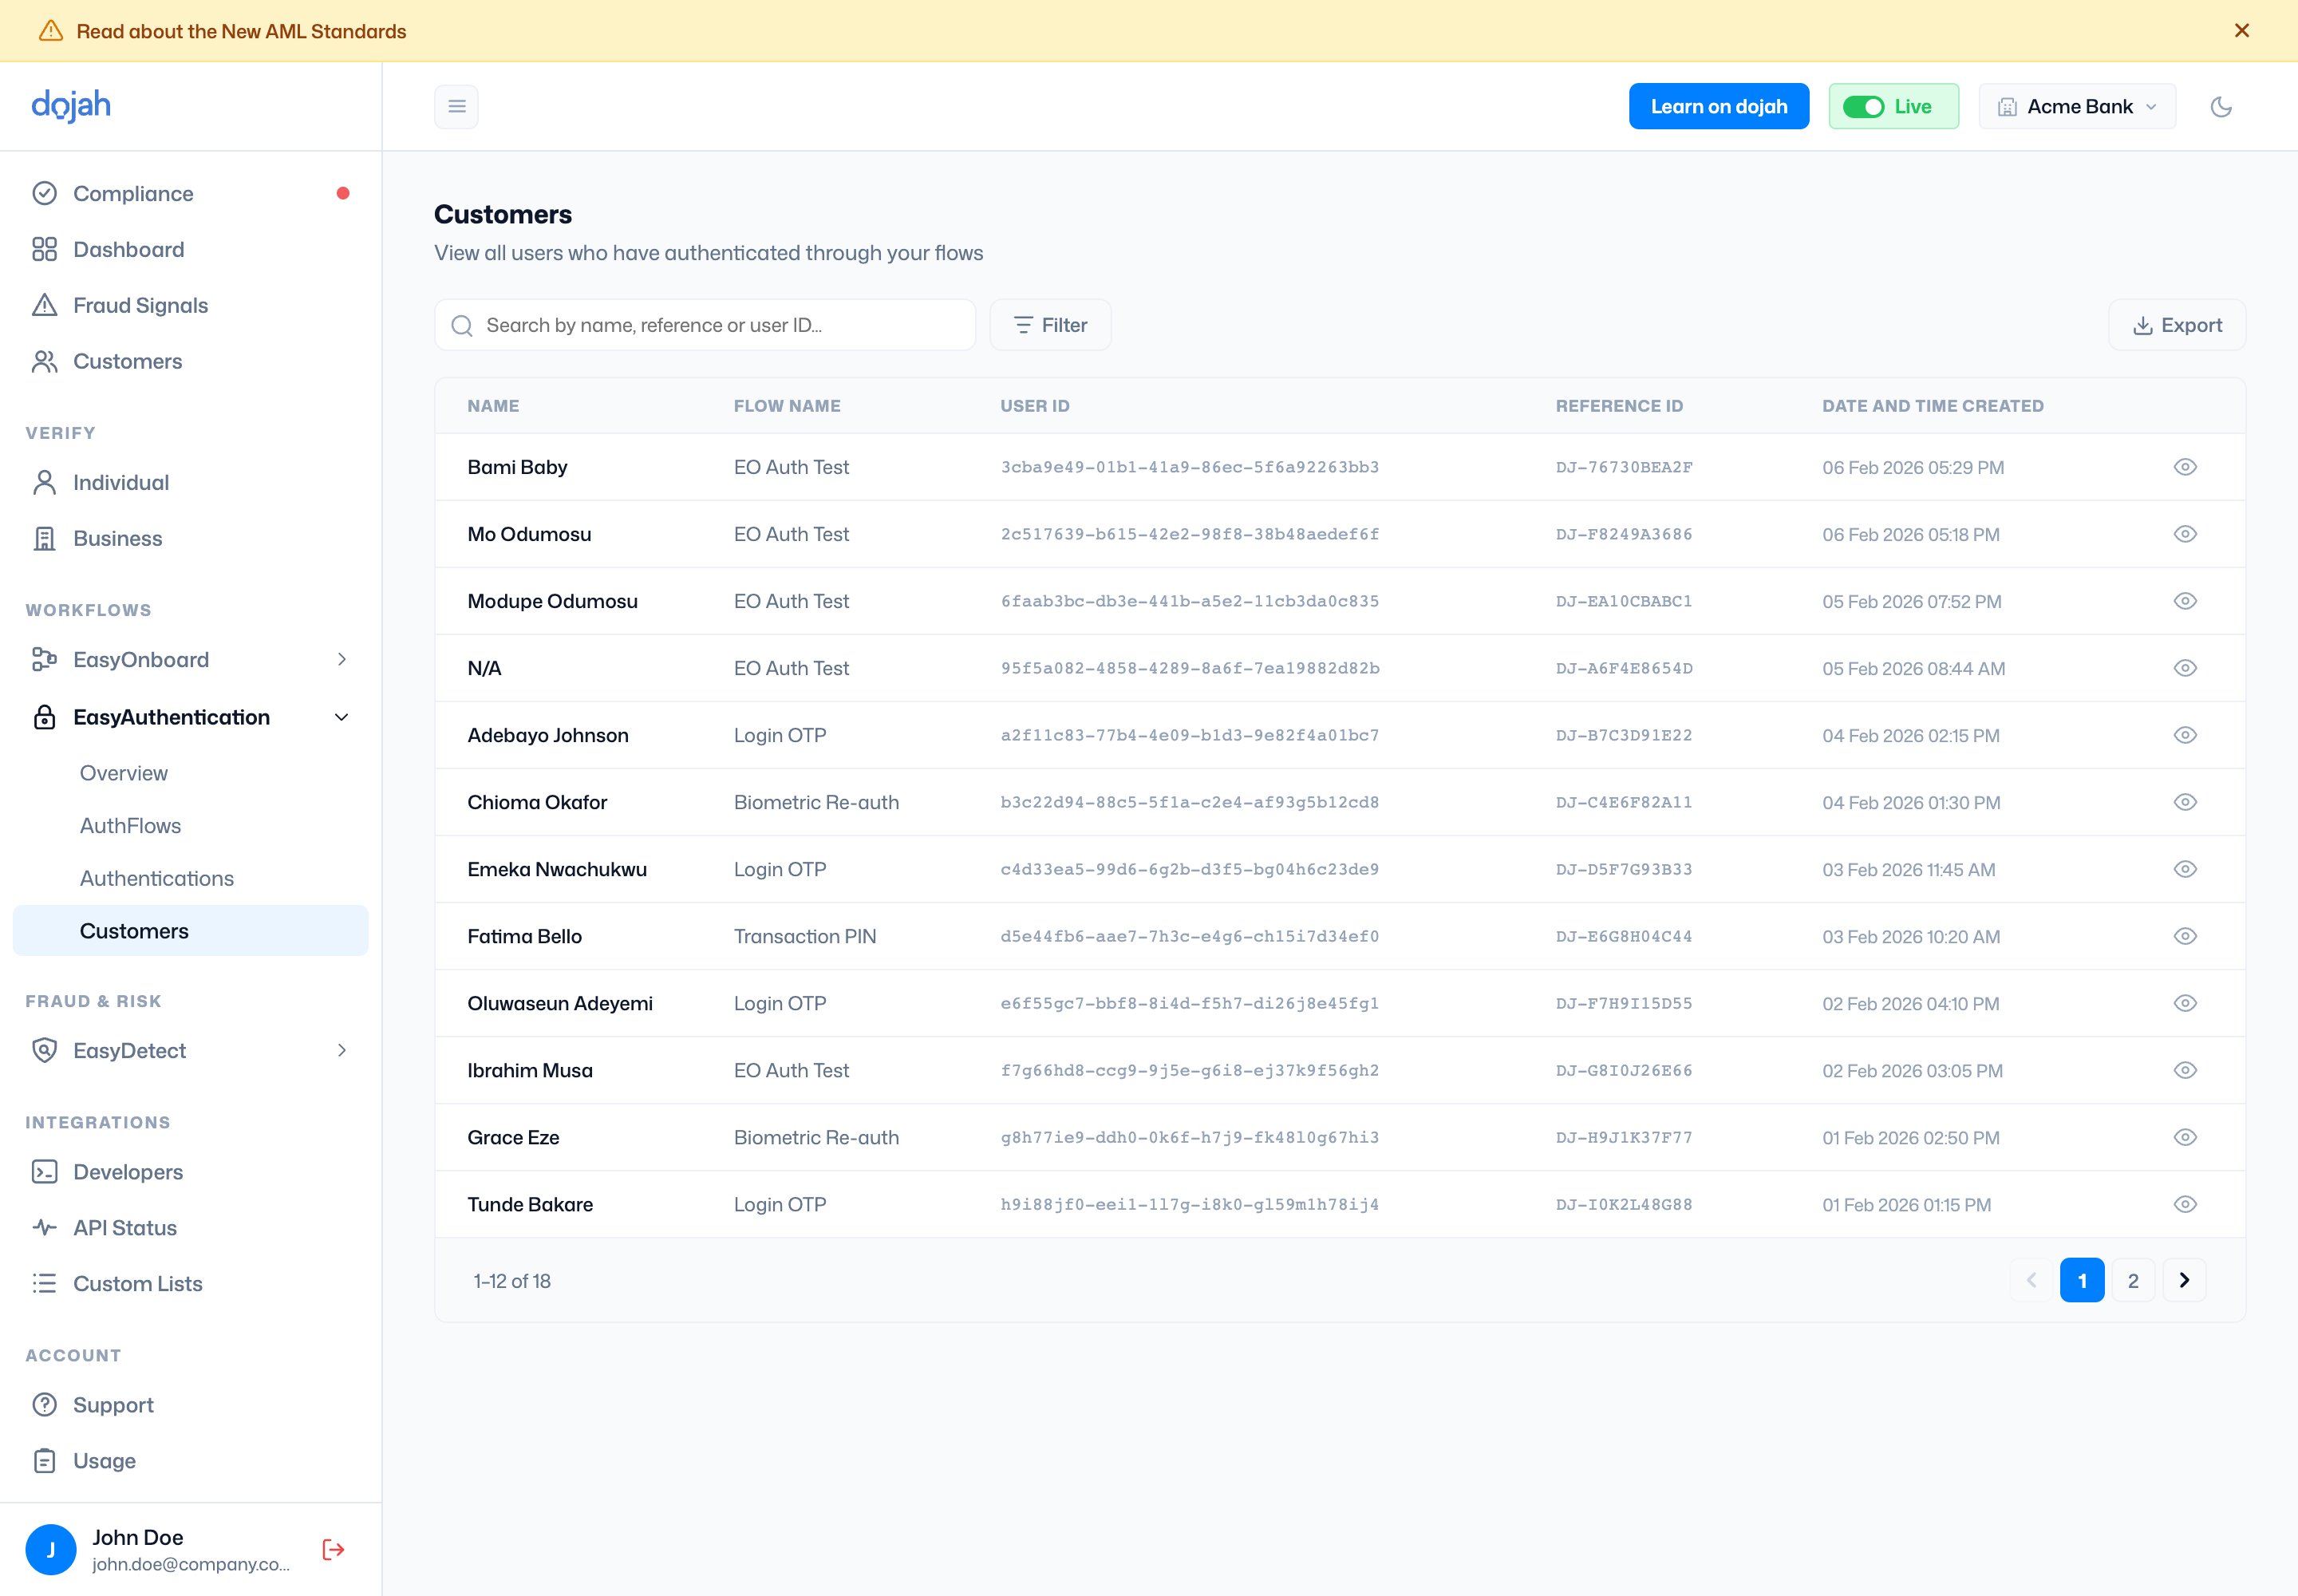Click john.doe@company.co email text
Screen dimensions: 2298x1596
pos(191,1564)
